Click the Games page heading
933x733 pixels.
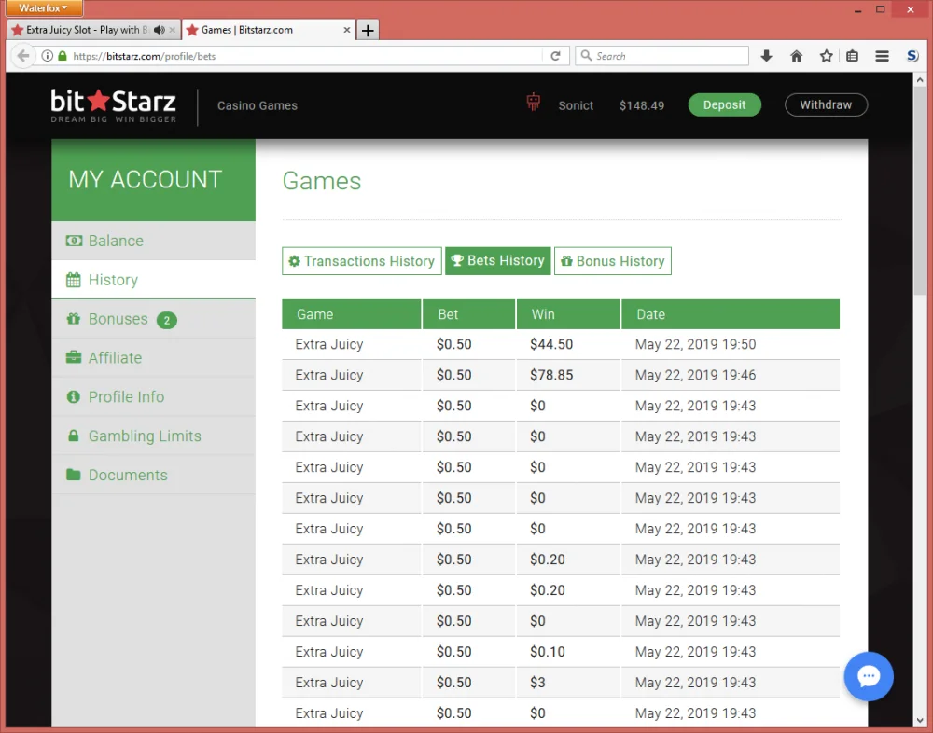[321, 181]
